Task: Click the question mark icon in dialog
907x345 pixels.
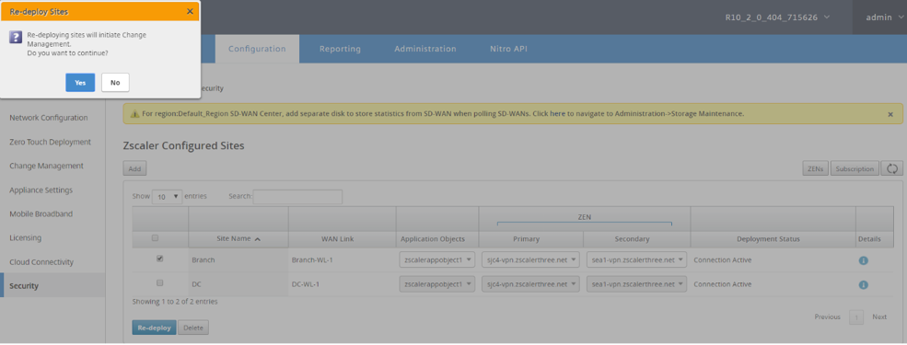Action: 17,38
